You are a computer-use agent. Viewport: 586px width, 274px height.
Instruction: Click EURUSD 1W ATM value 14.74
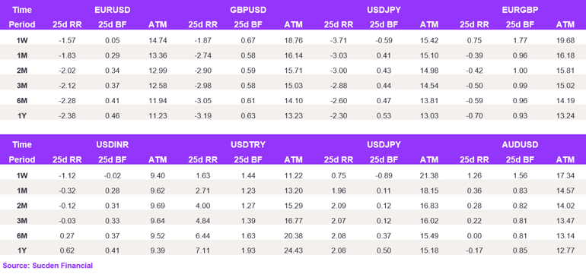[x=158, y=40]
